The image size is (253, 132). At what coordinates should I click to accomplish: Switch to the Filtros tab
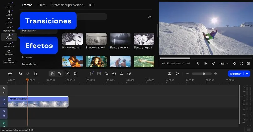tap(41, 5)
